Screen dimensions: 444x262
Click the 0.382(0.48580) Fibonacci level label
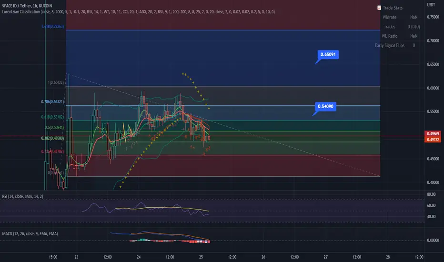(x=53, y=138)
